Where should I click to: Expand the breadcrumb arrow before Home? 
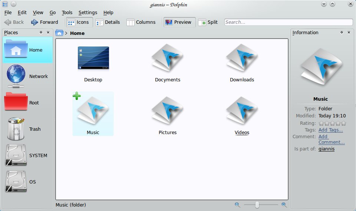66,33
